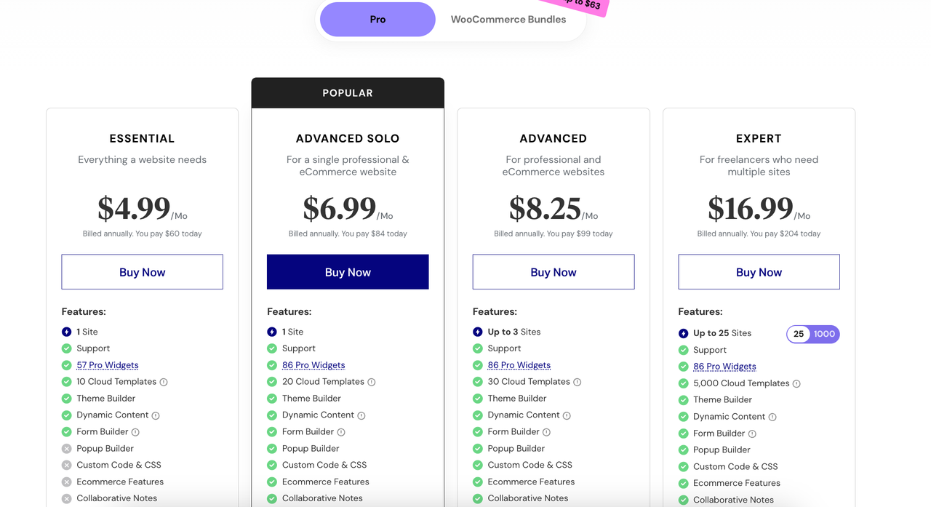Click Advanced plan Dynamic Content info icon

click(567, 415)
